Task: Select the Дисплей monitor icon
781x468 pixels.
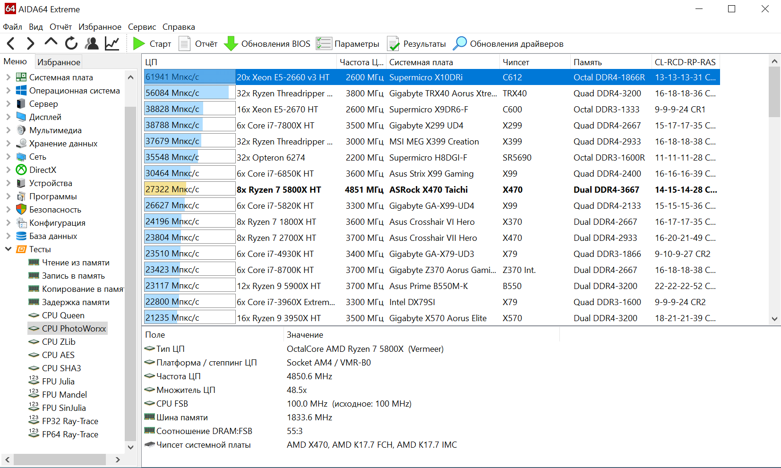Action: click(21, 117)
